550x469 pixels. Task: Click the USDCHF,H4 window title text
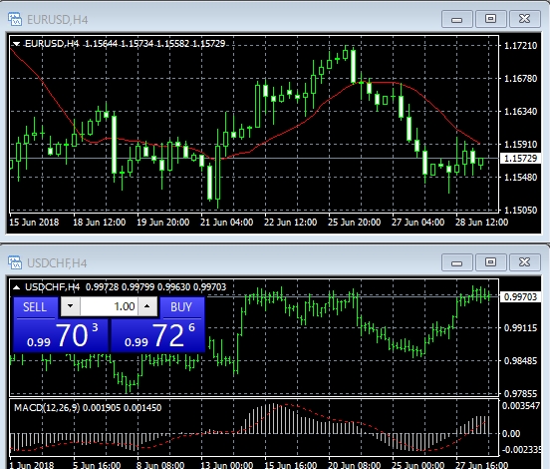coord(57,263)
